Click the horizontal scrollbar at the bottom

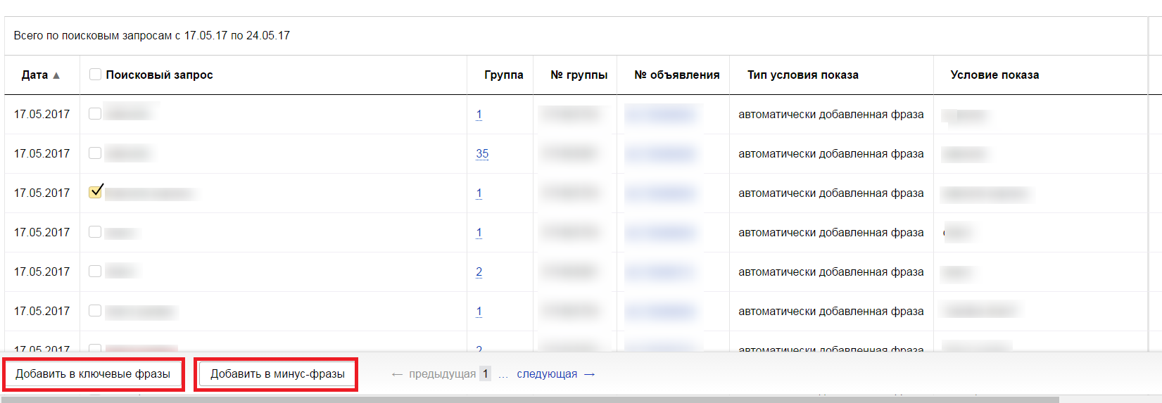point(528,399)
